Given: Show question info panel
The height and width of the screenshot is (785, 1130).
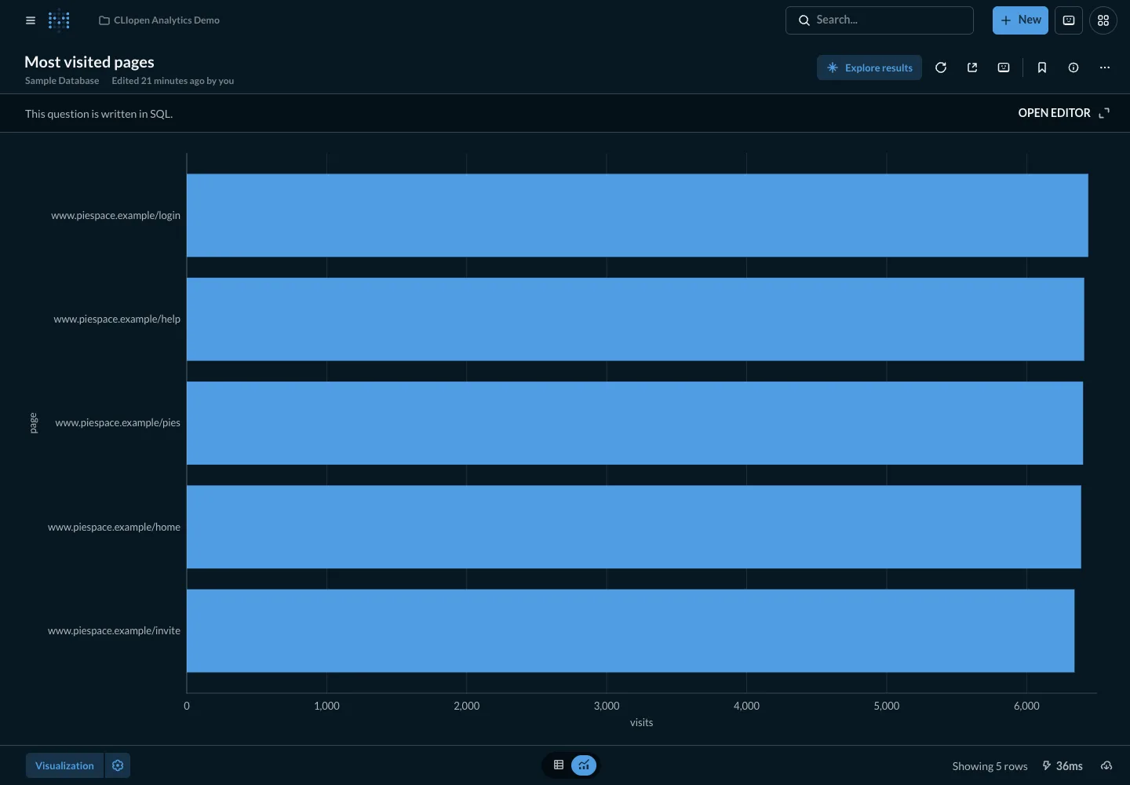Looking at the screenshot, I should pyautogui.click(x=1073, y=68).
